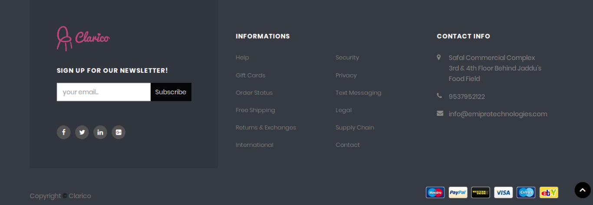Open the Facebook social icon
Image resolution: width=593 pixels, height=205 pixels.
[63, 132]
